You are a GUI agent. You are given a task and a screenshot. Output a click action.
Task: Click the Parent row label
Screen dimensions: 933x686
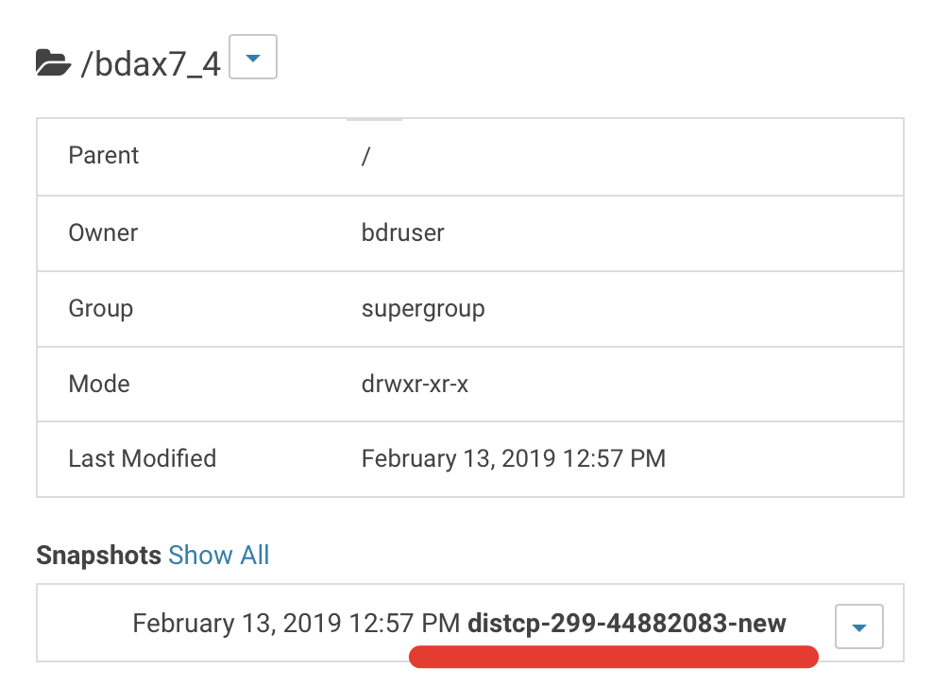pos(104,156)
